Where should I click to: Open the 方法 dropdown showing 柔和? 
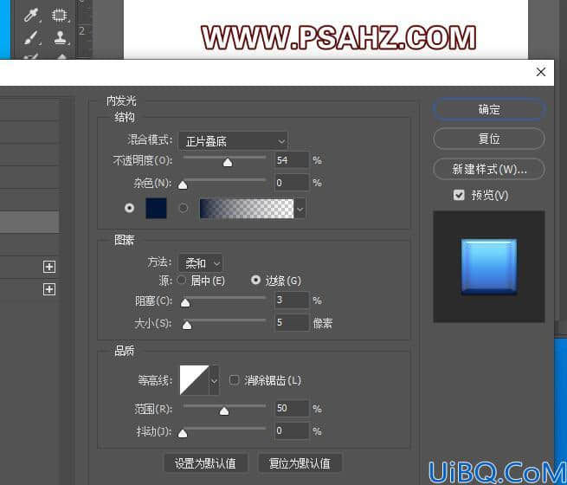(x=200, y=263)
